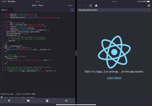Tap the share icon in editor toolbar
This screenshot has height=106, width=152.
click(x=66, y=101)
